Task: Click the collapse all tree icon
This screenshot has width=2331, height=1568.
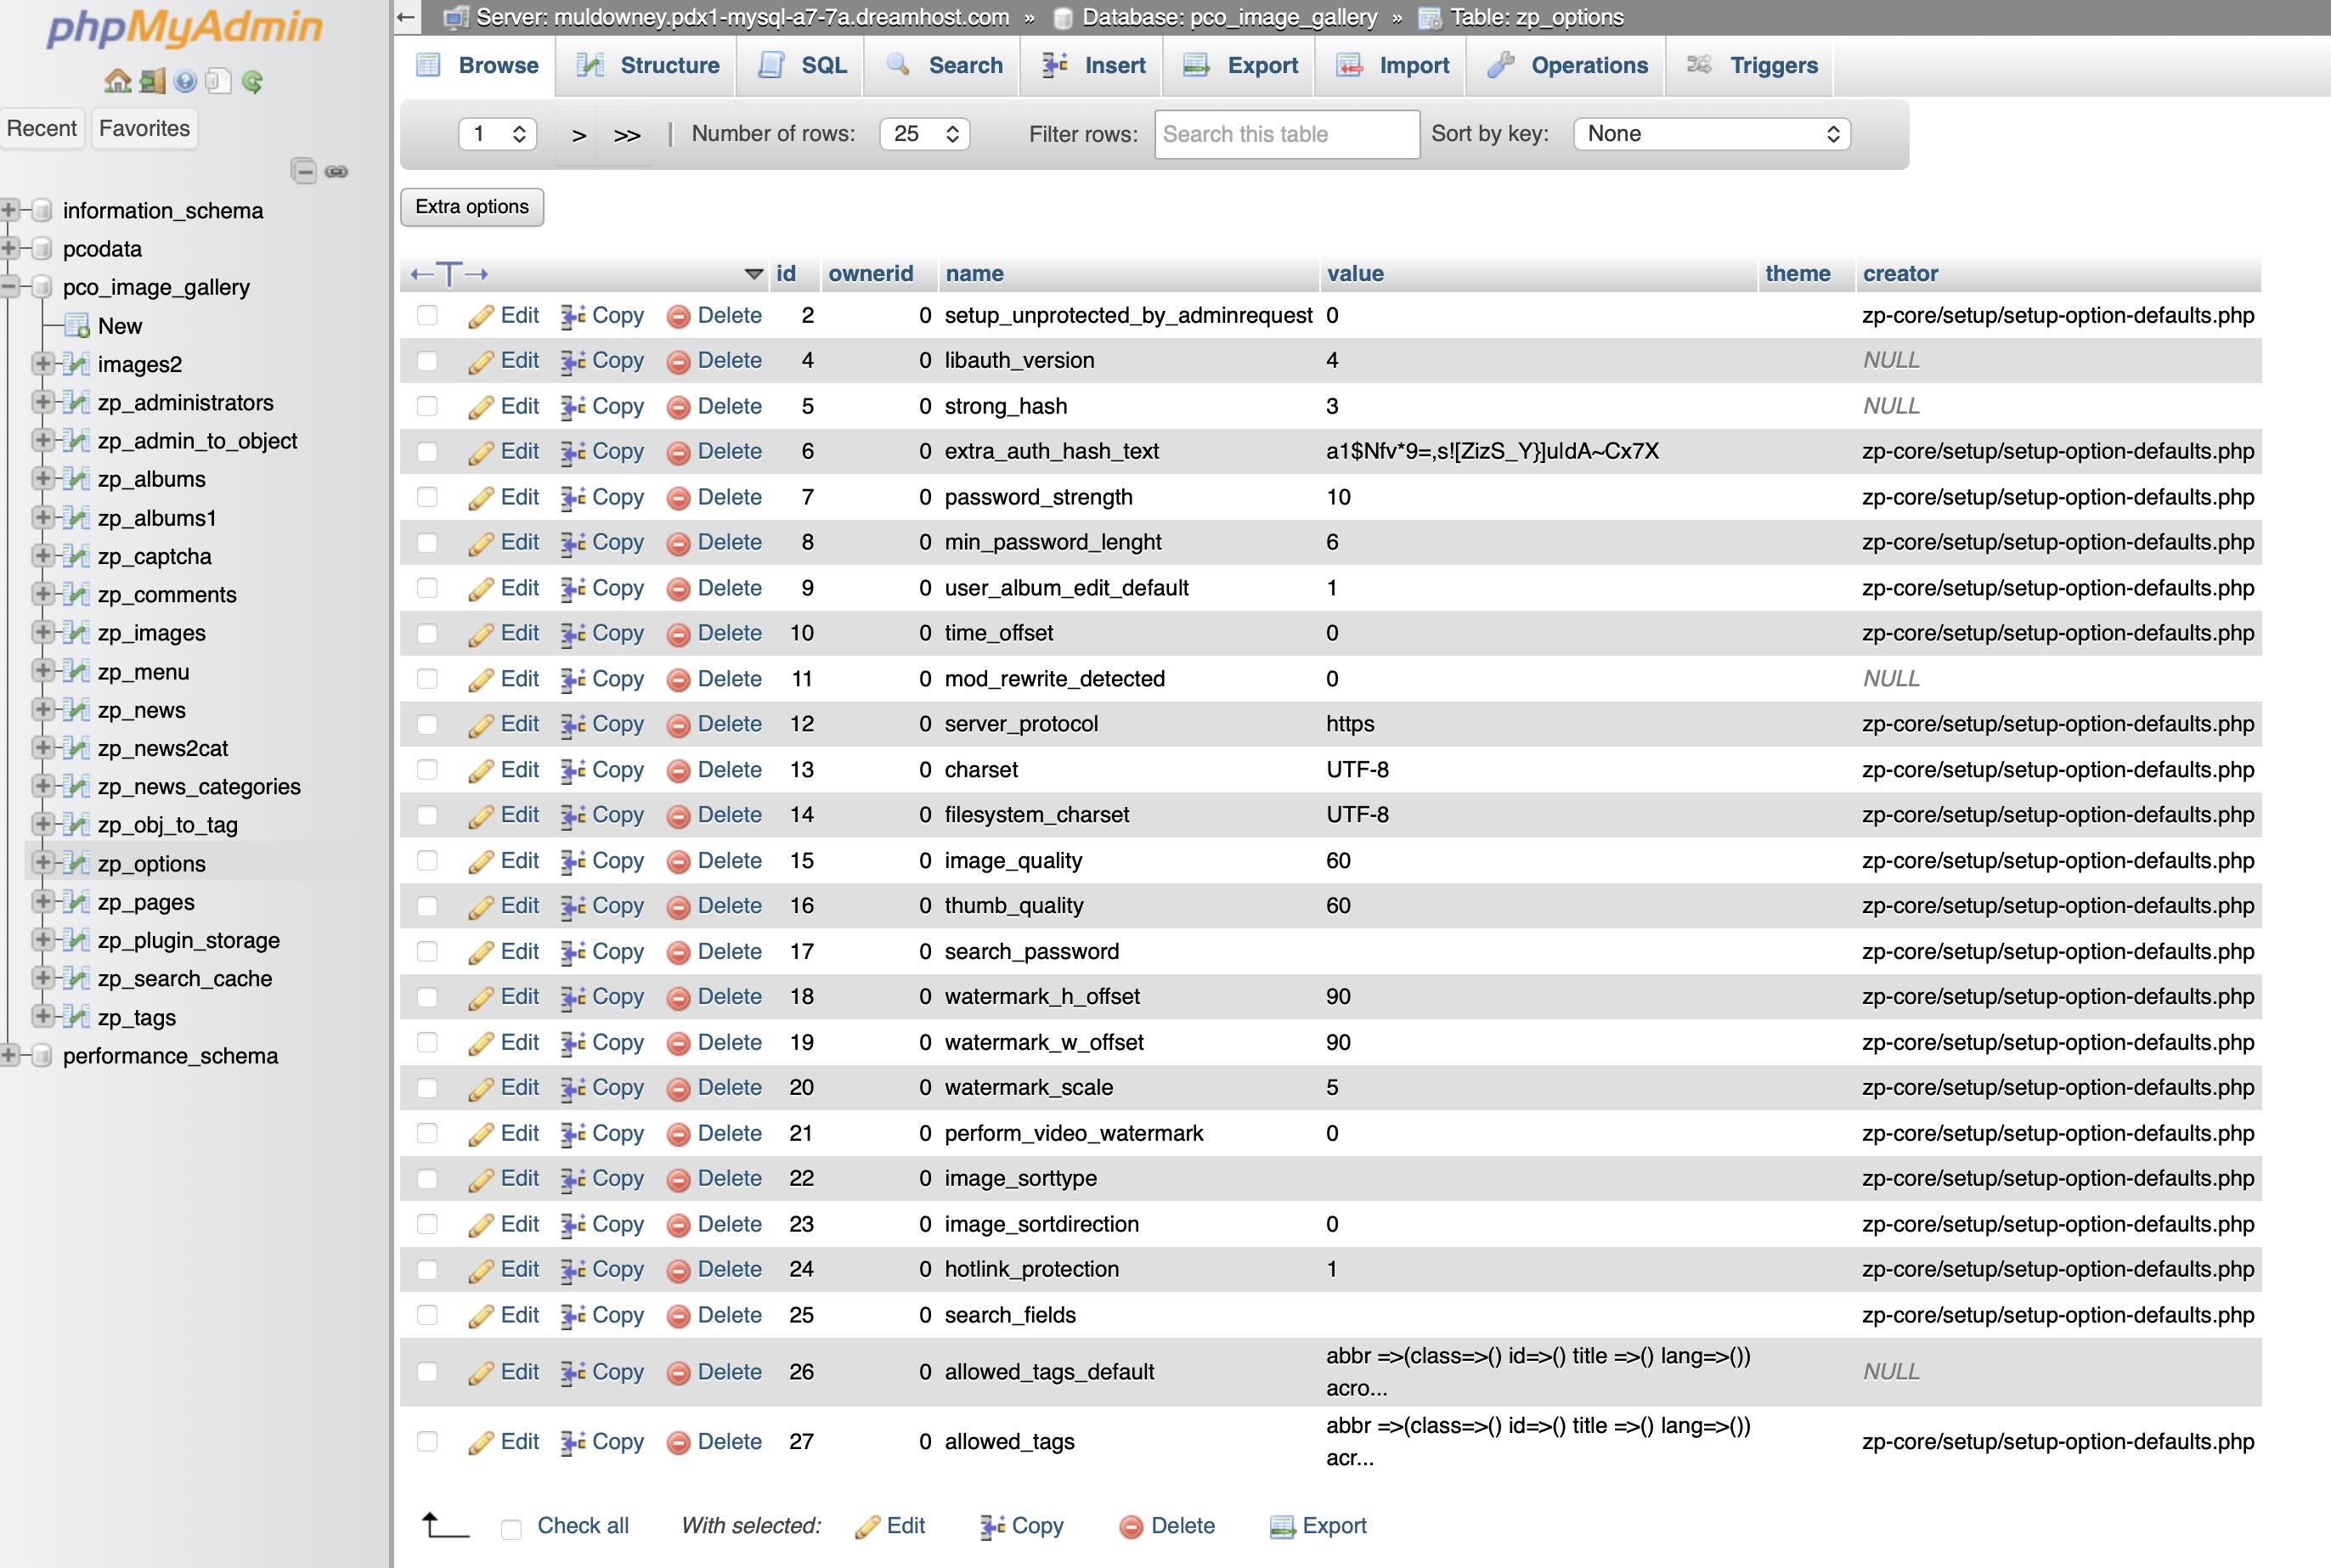Action: 304,171
